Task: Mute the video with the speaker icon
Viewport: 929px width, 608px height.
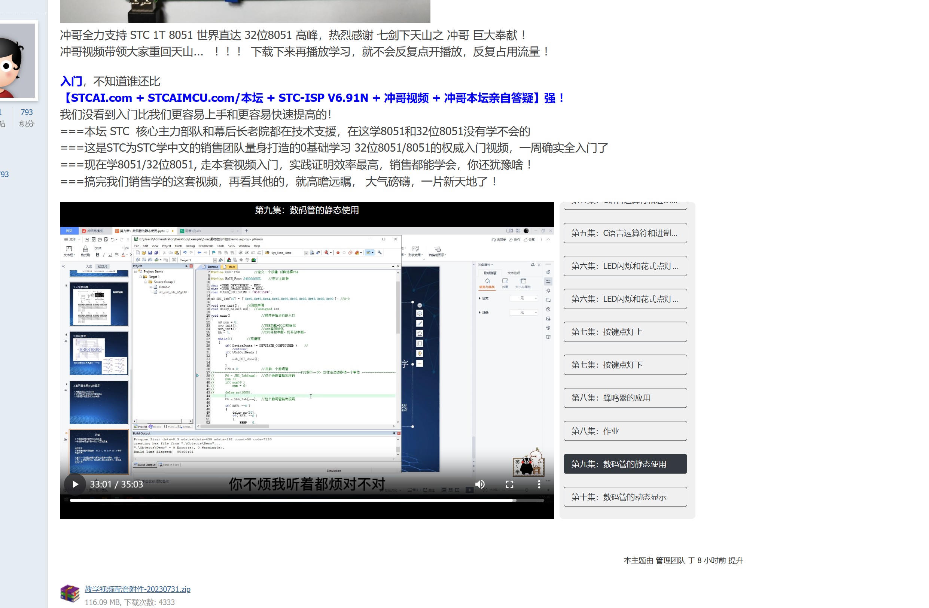Action: click(x=480, y=484)
